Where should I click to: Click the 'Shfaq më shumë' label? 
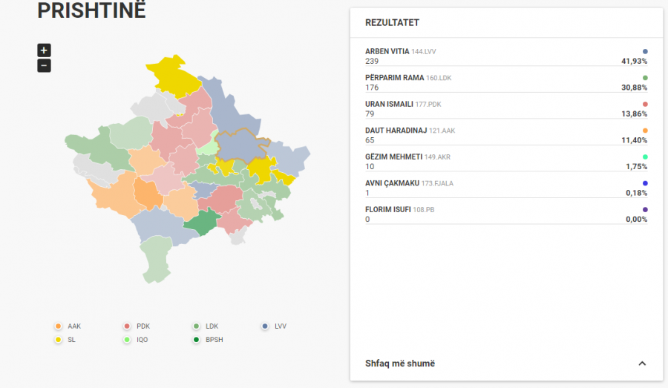pos(399,364)
